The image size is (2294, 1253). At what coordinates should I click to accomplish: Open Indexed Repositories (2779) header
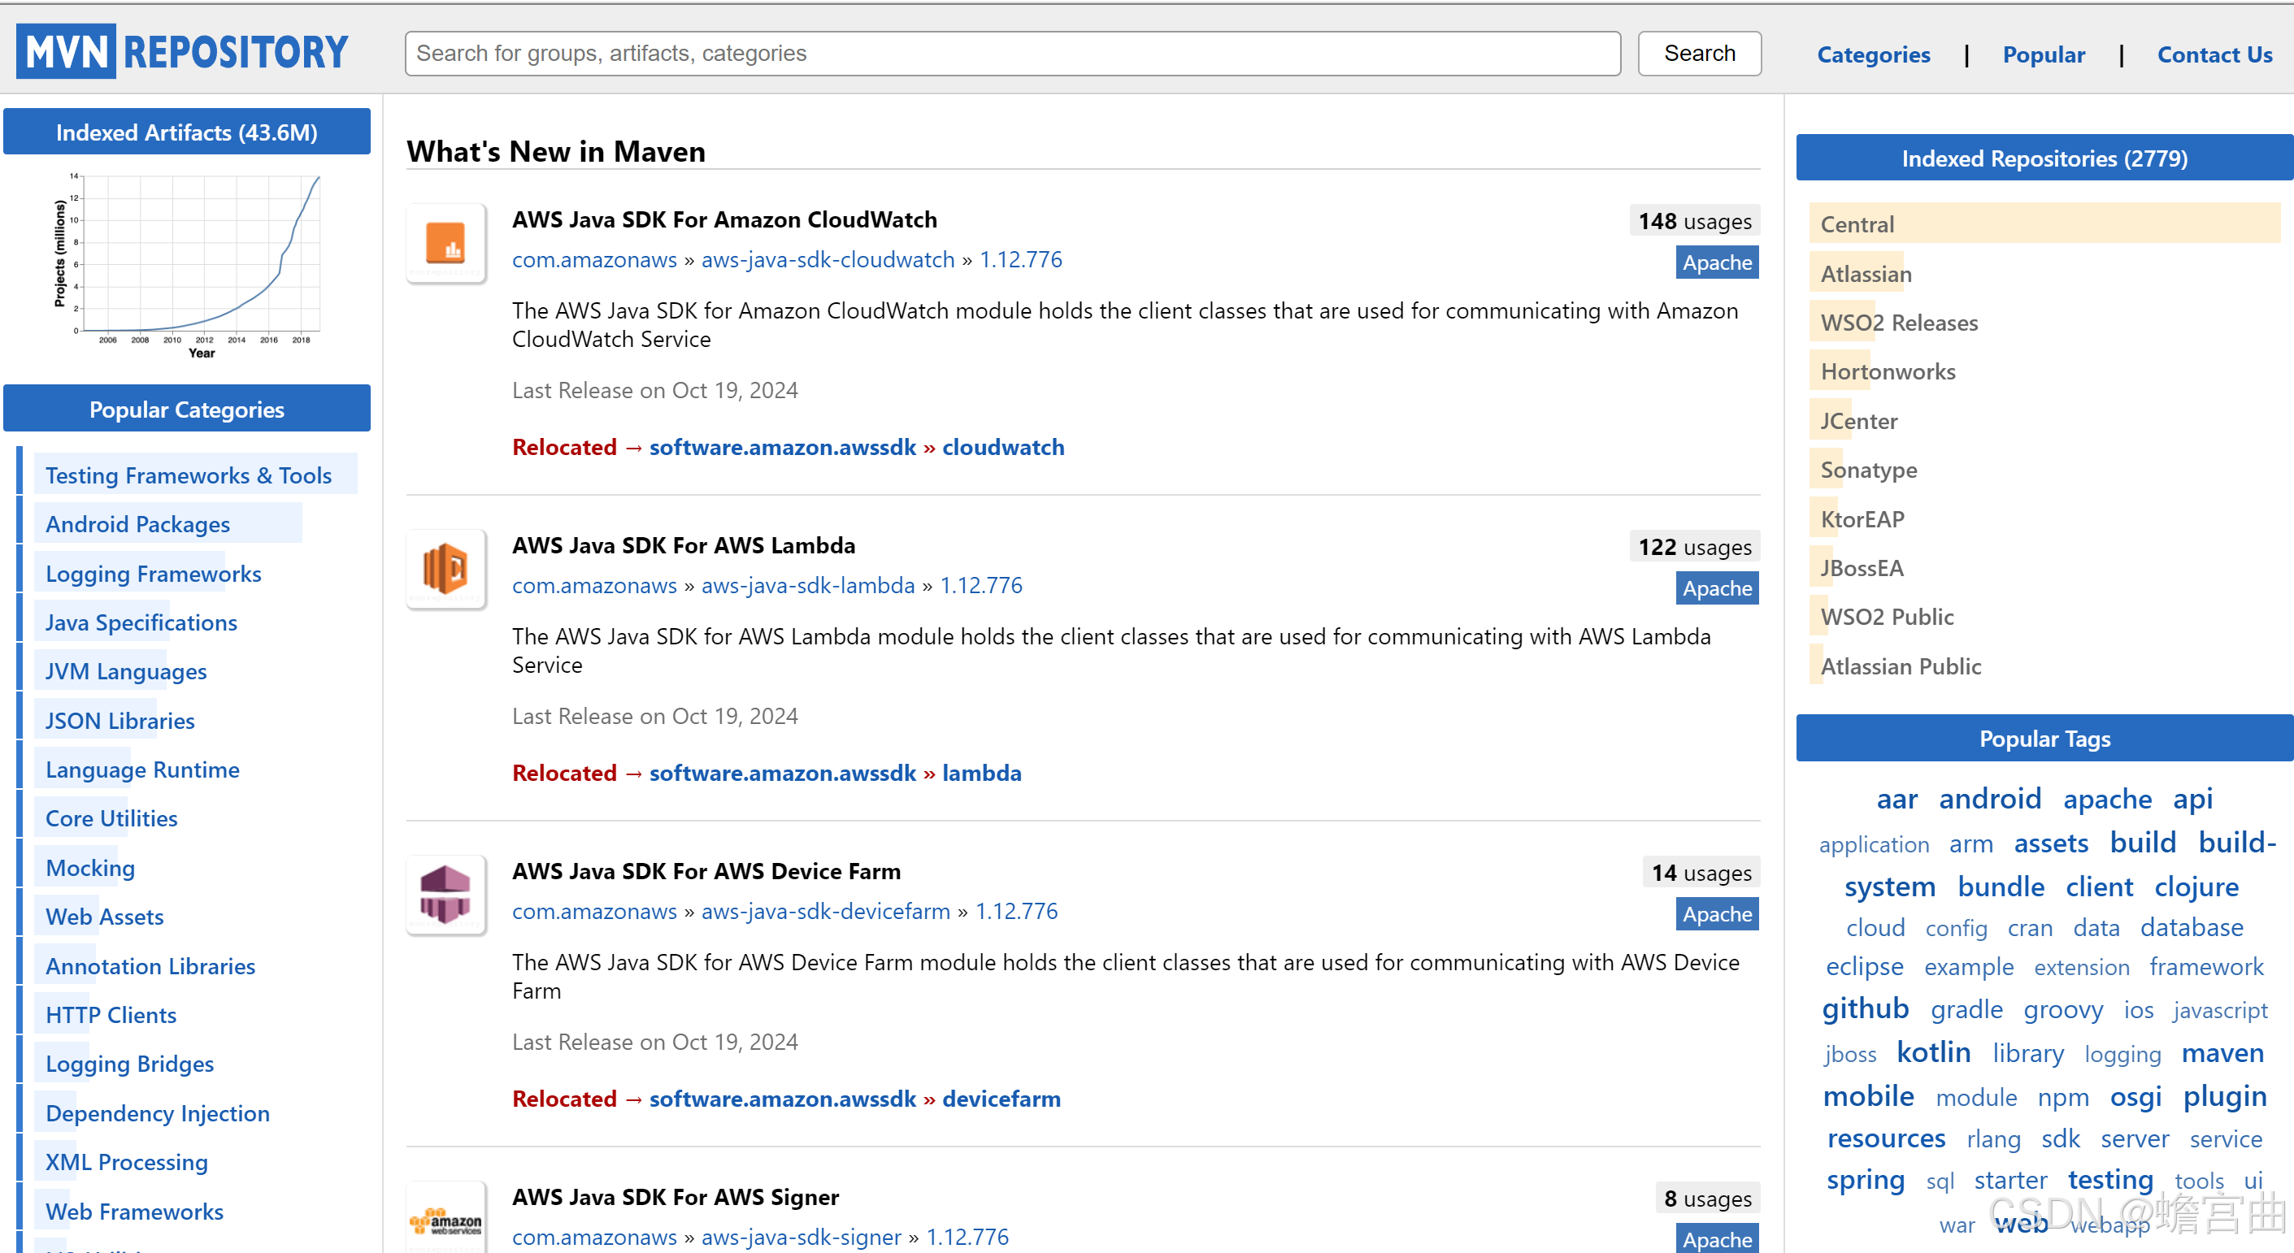2044,158
